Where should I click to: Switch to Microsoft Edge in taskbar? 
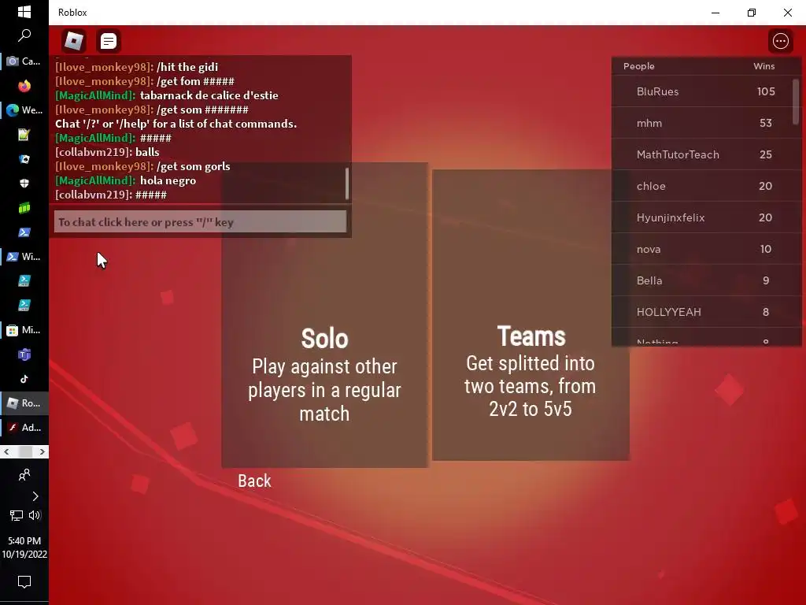[24, 110]
